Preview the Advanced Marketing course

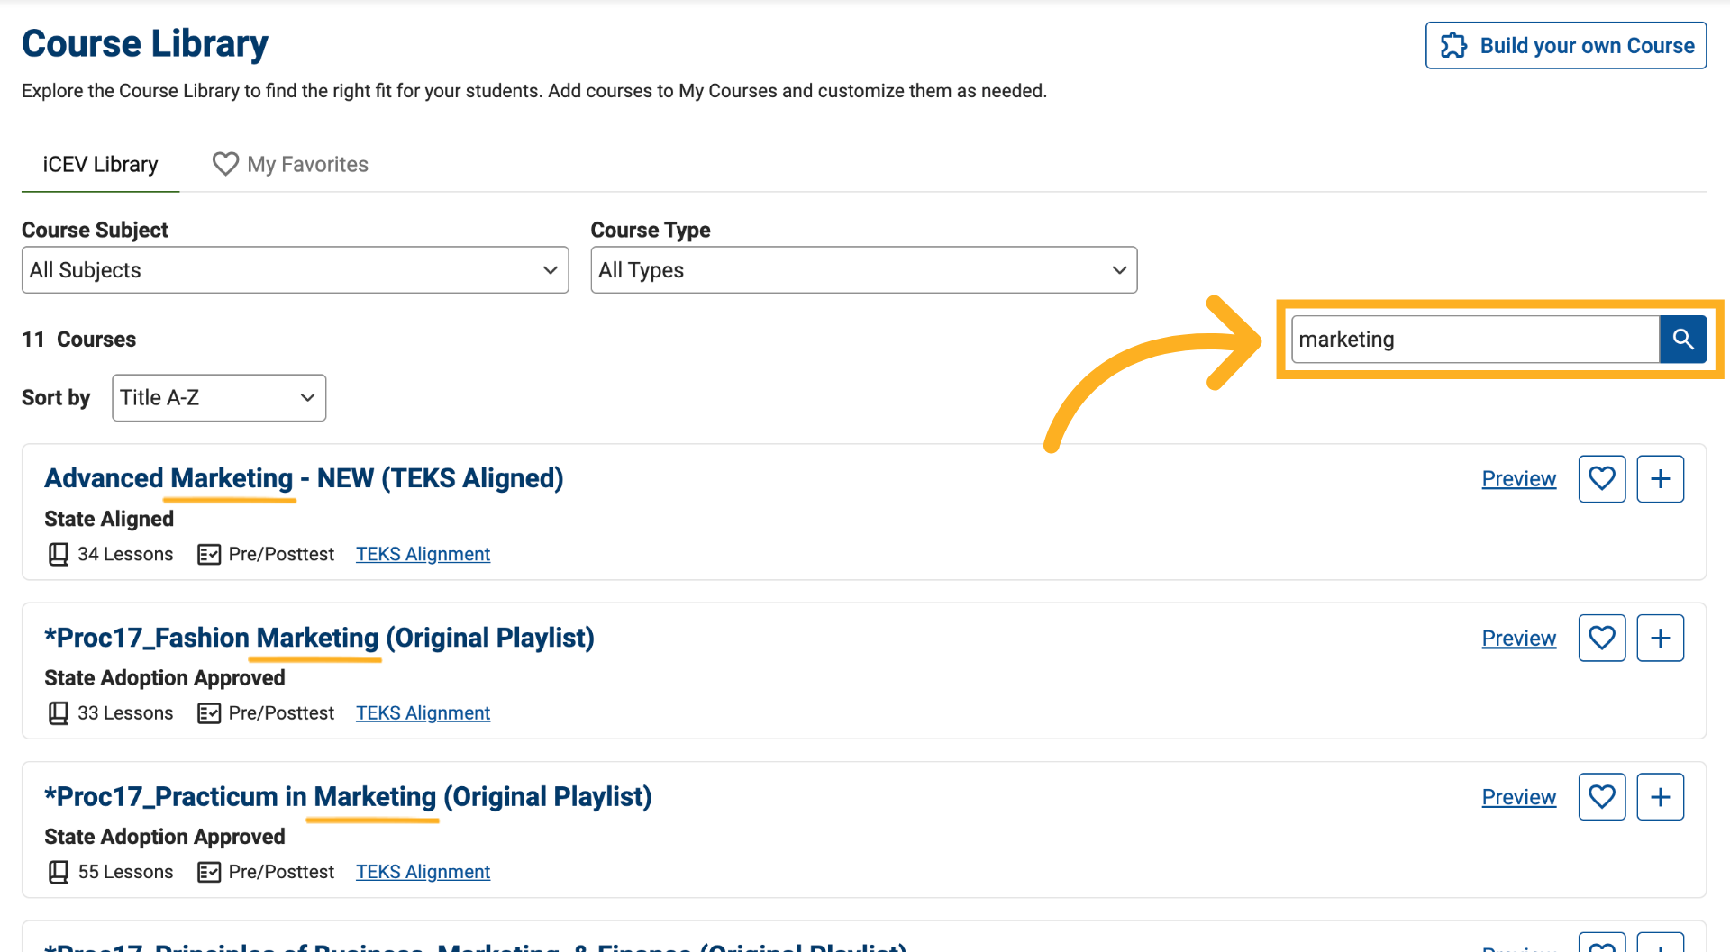[1518, 479]
